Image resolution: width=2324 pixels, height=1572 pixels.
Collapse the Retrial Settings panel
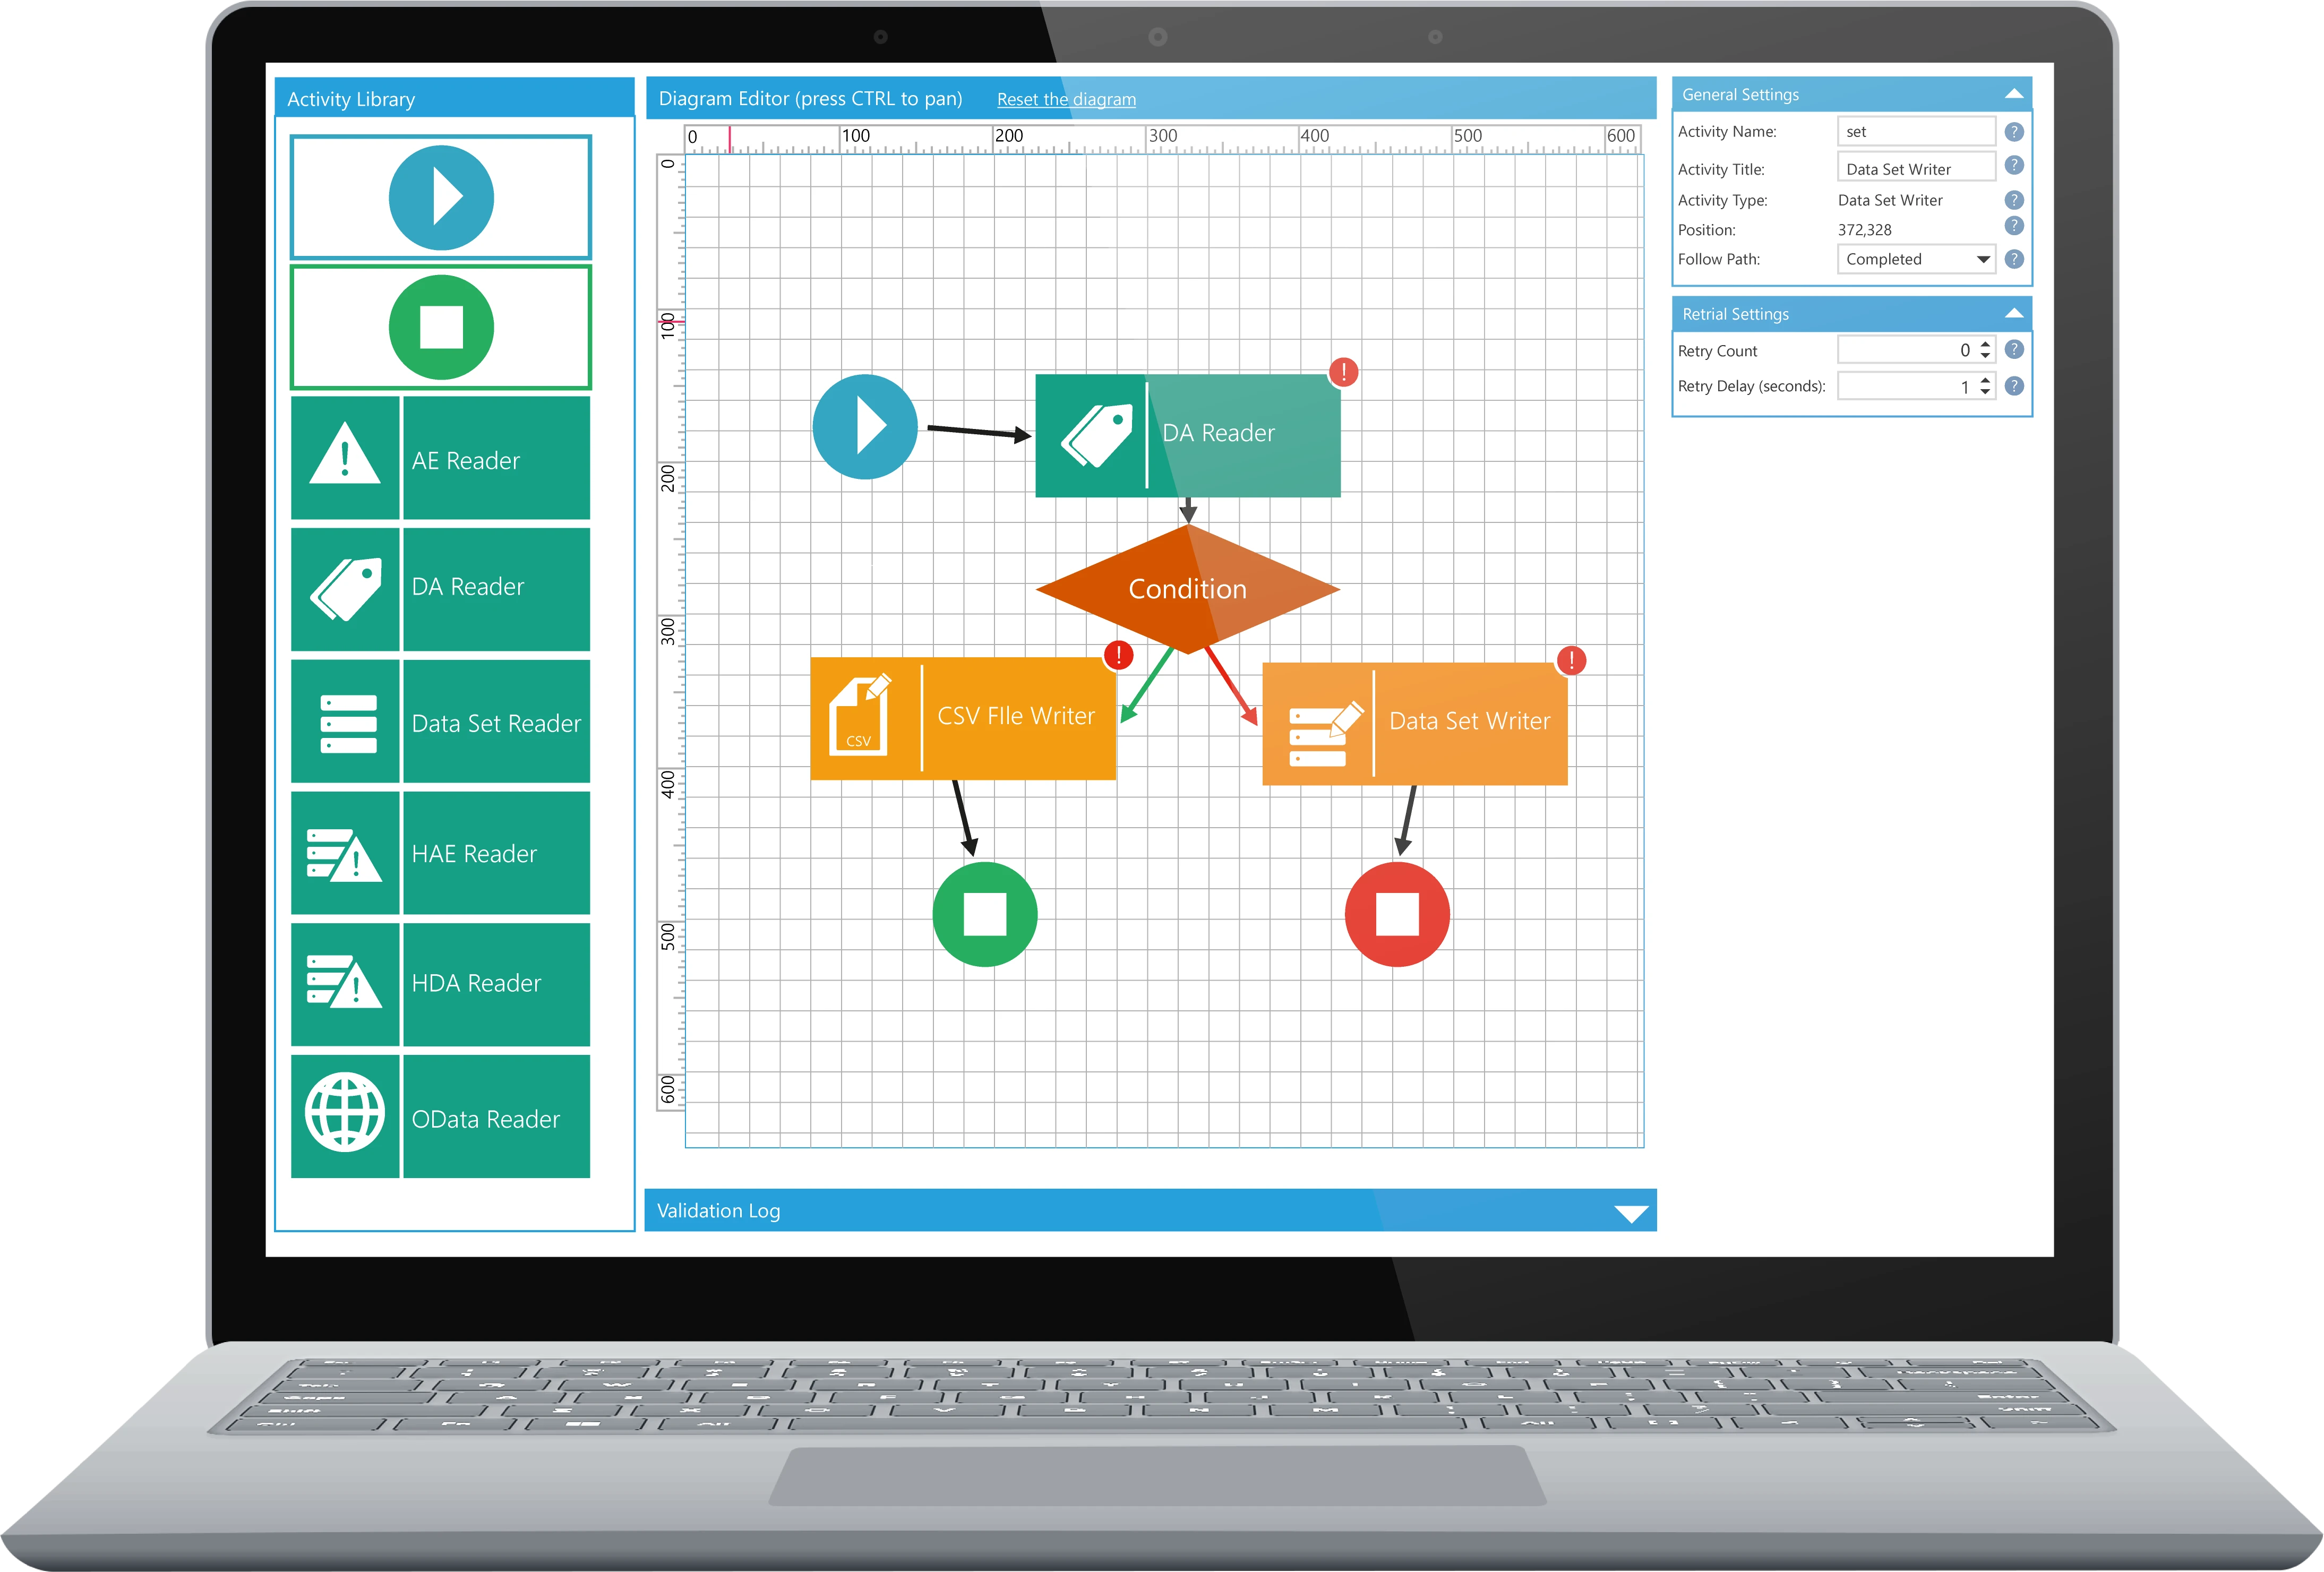click(2014, 314)
